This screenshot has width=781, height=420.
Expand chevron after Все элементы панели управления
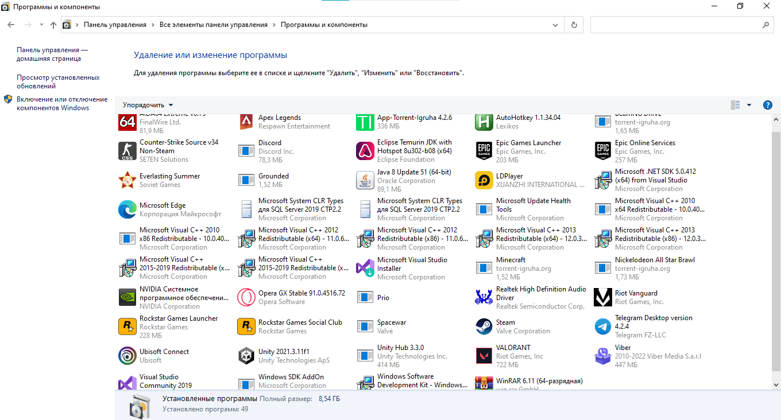coord(274,25)
